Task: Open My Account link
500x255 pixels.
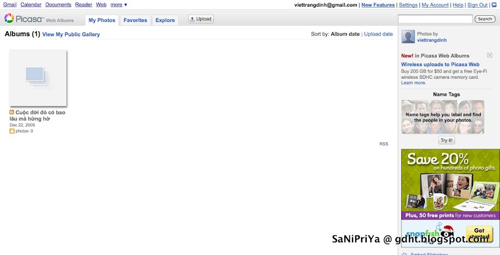Action: pyautogui.click(x=435, y=5)
